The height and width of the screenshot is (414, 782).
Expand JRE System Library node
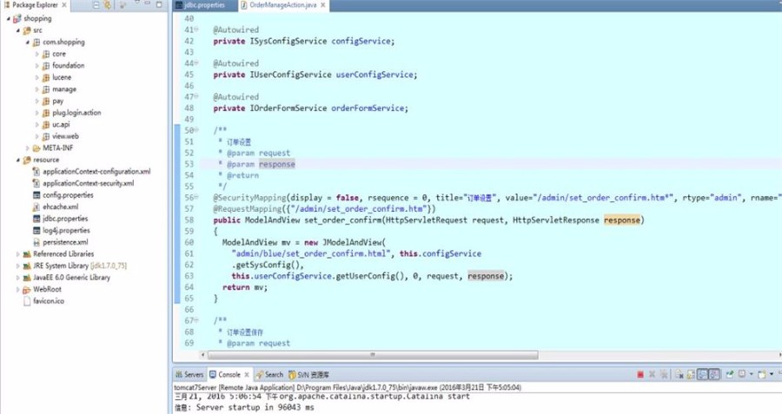(18, 266)
